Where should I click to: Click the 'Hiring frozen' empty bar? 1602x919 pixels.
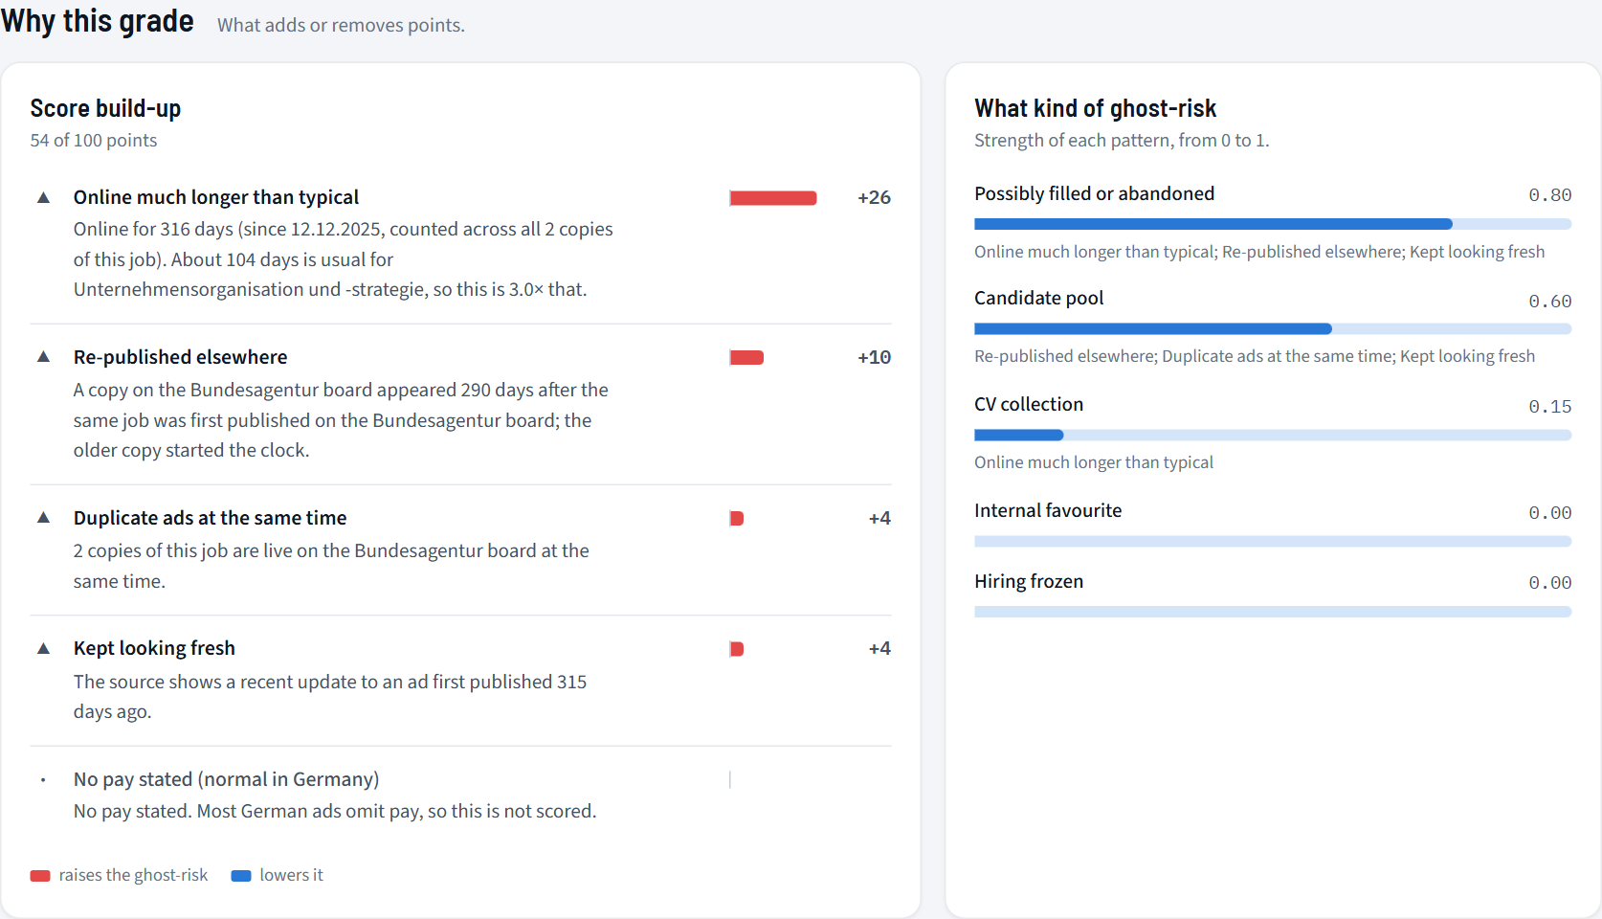point(1273,612)
